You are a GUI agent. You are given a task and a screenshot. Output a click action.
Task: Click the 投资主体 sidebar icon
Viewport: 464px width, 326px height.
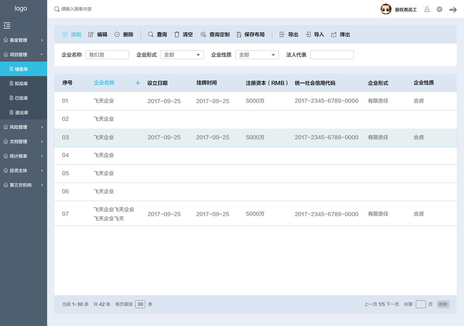pyautogui.click(x=5, y=170)
